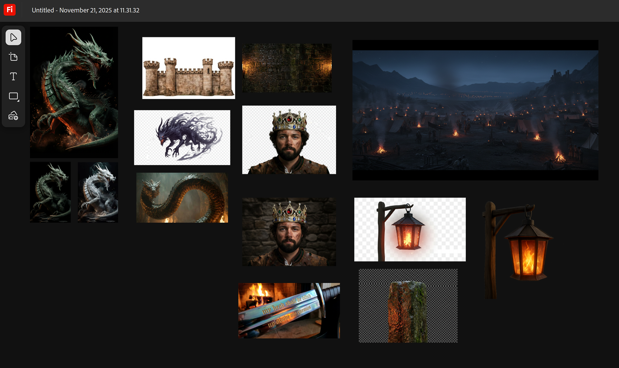Select the stone castle image

pyautogui.click(x=189, y=68)
